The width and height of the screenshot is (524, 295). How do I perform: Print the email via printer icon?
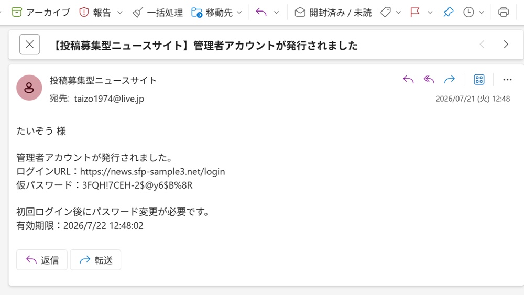tap(504, 13)
